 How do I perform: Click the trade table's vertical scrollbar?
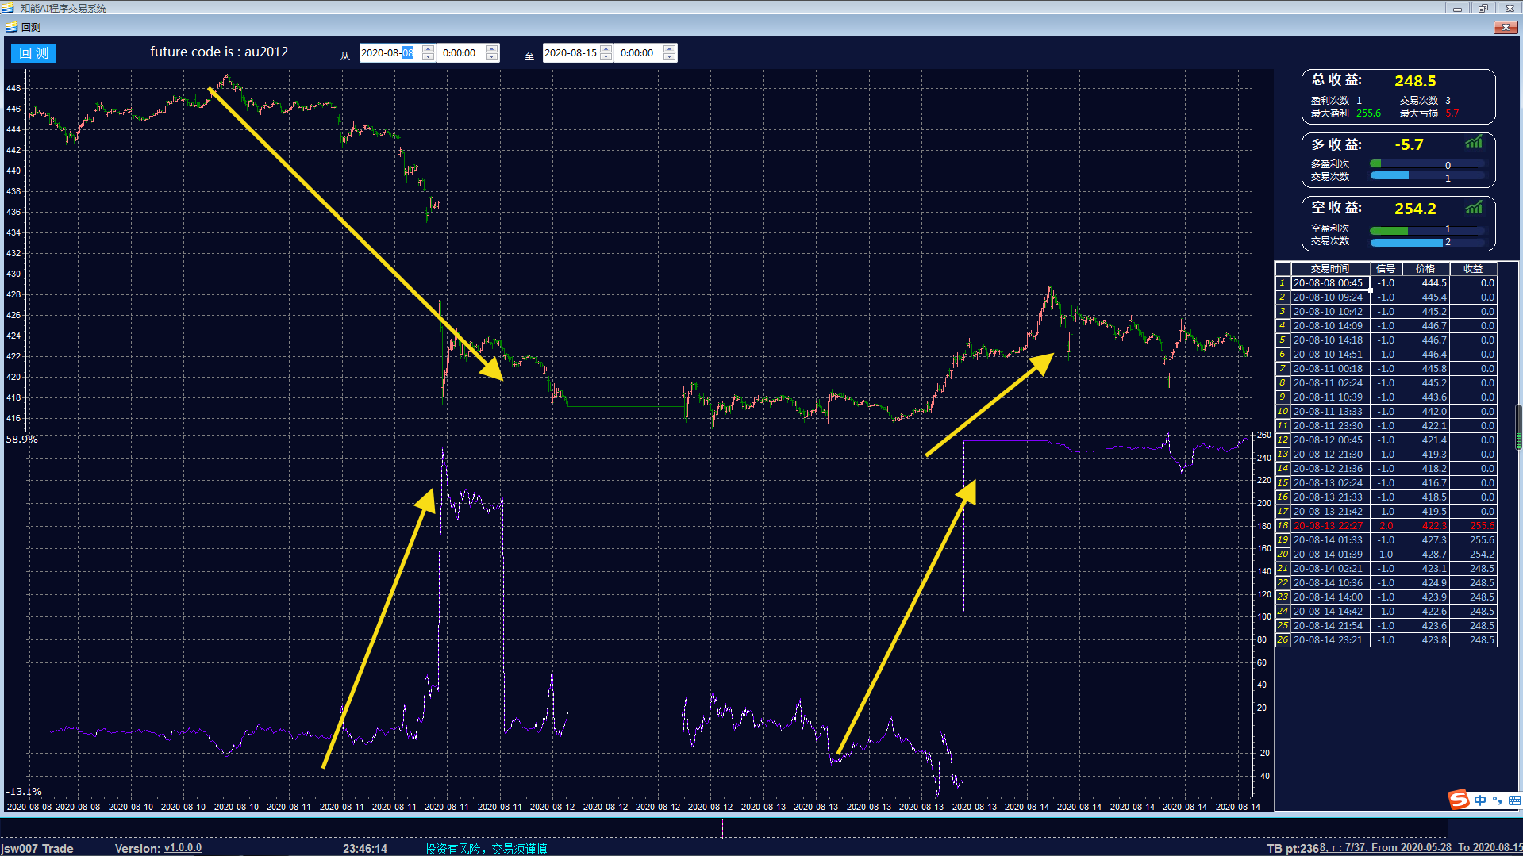pyautogui.click(x=1518, y=426)
